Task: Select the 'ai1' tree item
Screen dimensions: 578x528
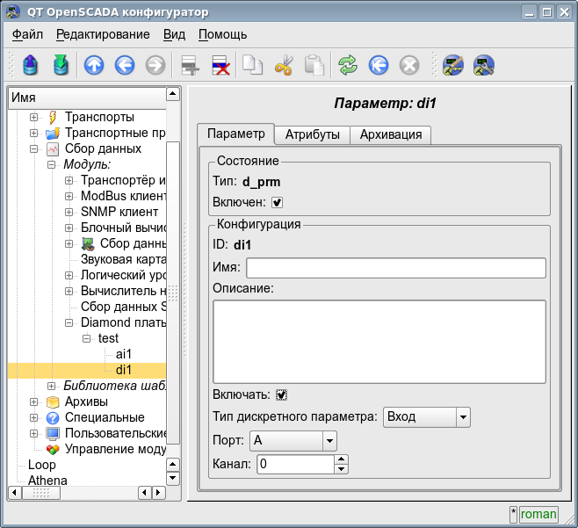Action: coord(124,354)
